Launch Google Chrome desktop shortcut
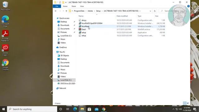 (5, 65)
